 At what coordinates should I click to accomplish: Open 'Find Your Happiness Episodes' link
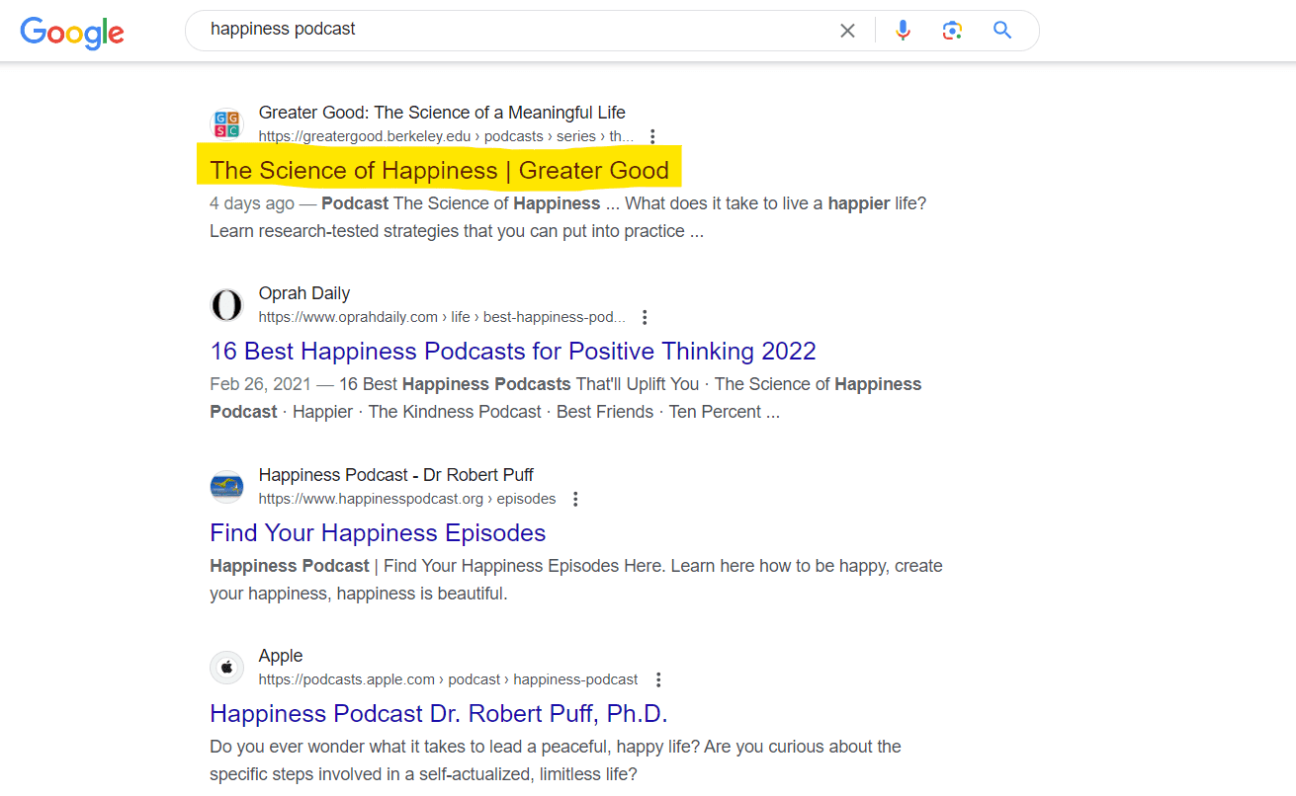[378, 532]
